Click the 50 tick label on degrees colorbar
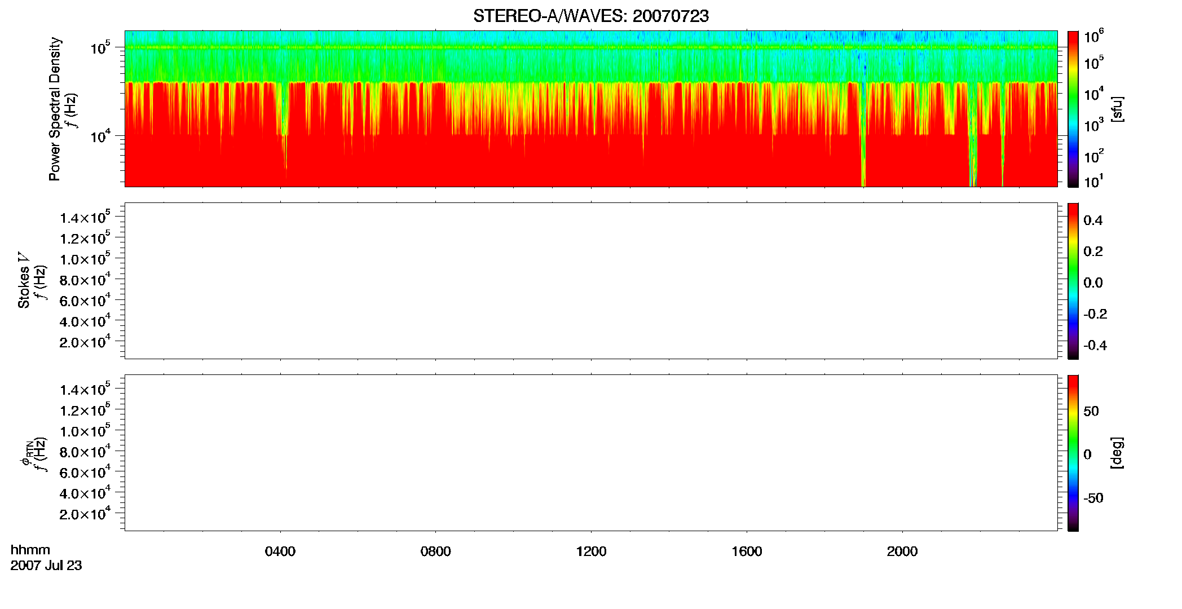This screenshot has height=609, width=1182. point(1091,411)
